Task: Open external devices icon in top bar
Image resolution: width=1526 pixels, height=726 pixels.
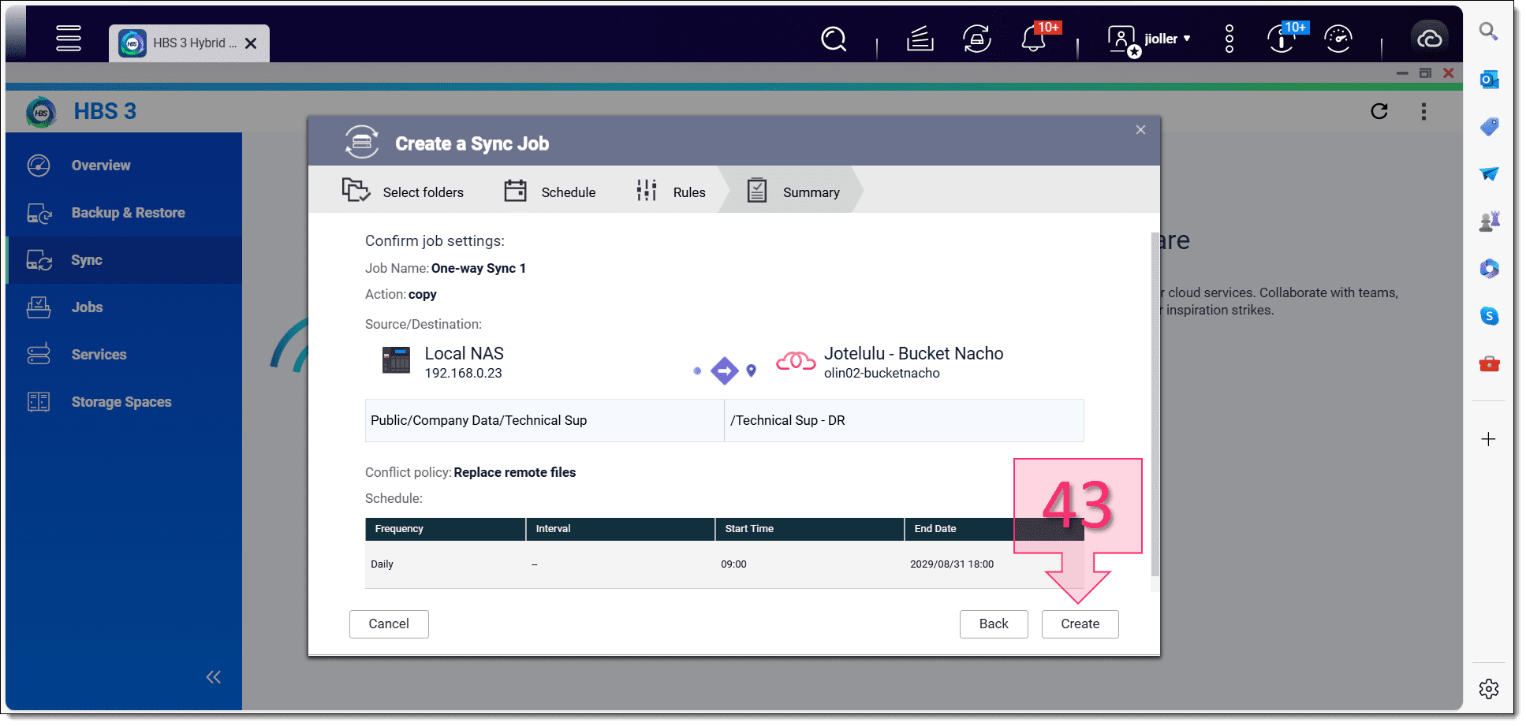Action: 977,39
